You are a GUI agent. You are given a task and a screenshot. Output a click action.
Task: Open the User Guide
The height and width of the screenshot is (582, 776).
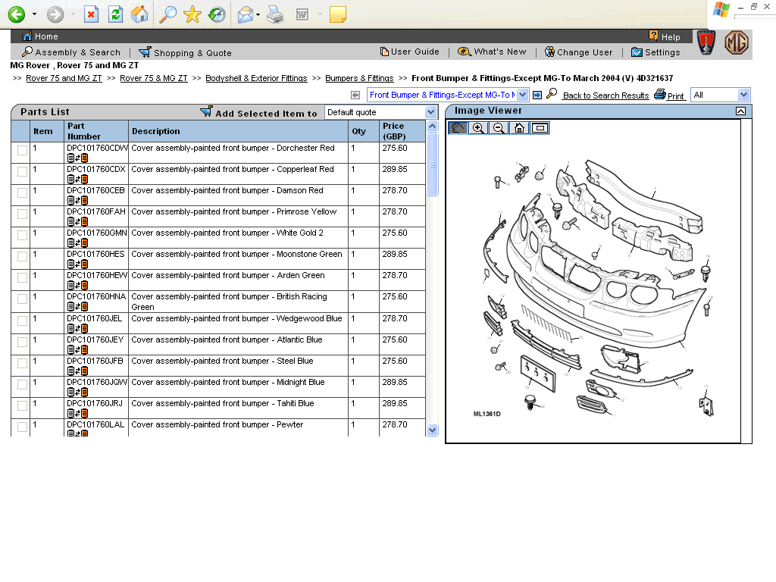click(x=410, y=52)
